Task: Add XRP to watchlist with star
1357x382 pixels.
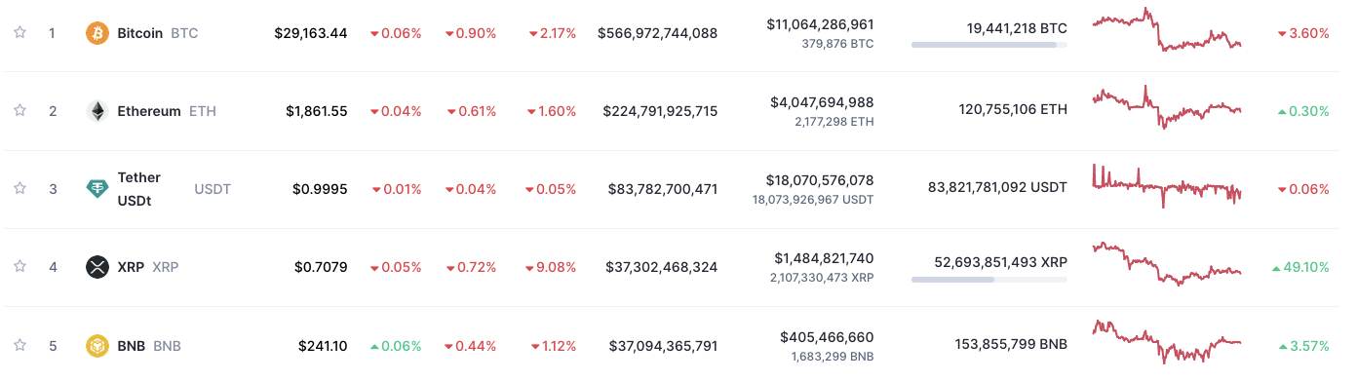Action: (x=19, y=266)
